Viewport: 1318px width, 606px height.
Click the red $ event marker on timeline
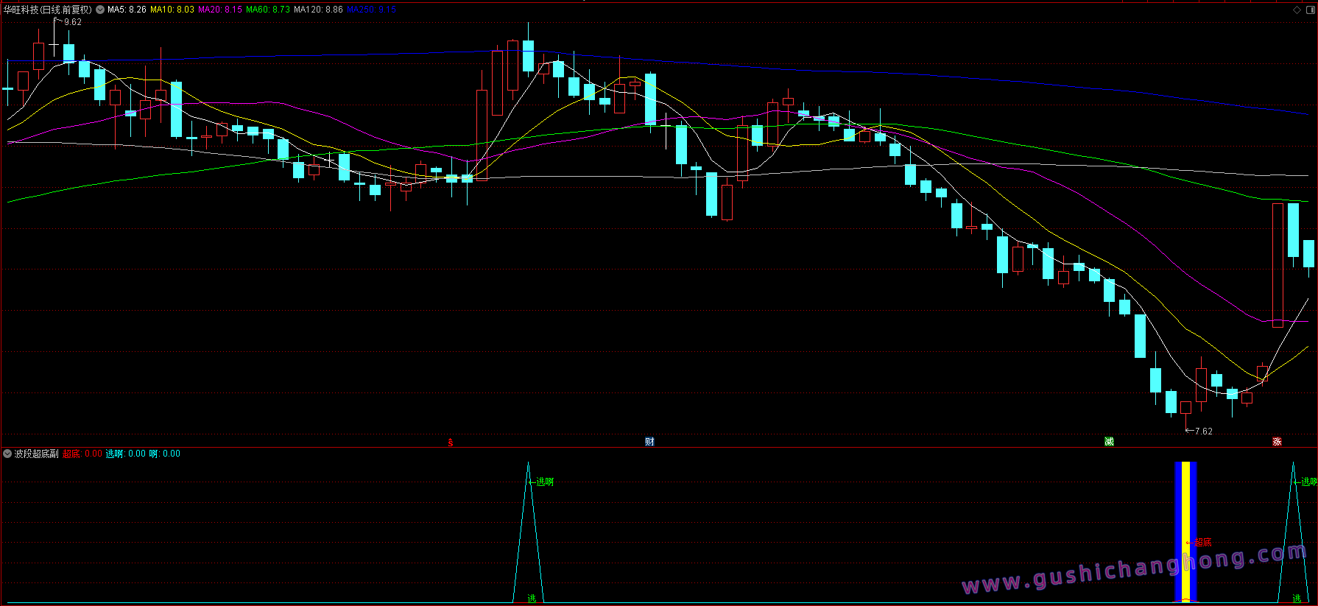(451, 442)
